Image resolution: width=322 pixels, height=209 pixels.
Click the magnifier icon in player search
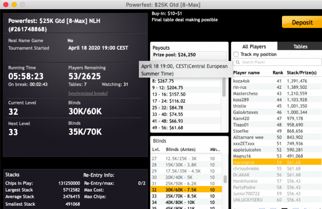238,62
